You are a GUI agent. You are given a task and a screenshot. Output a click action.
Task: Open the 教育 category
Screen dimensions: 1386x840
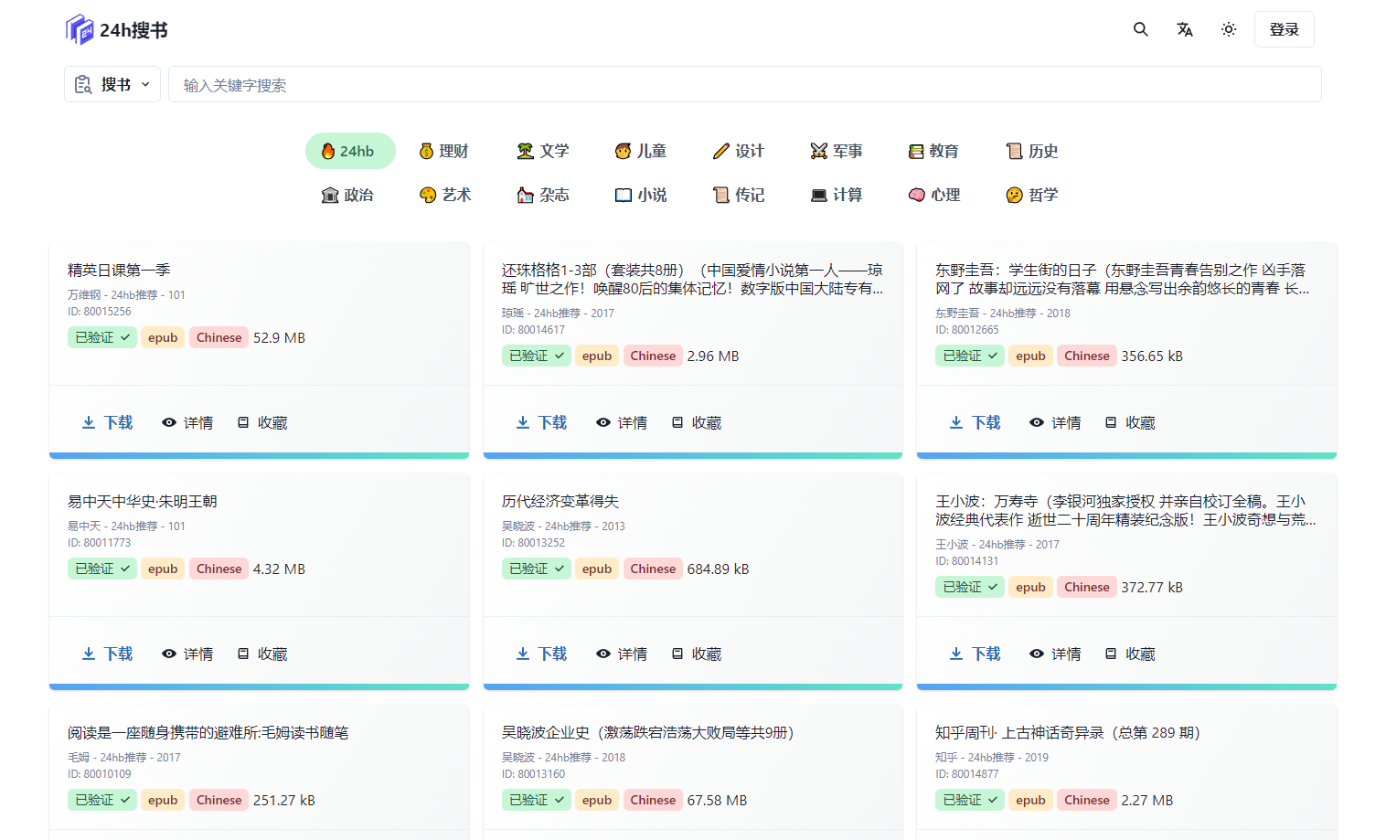pyautogui.click(x=933, y=151)
